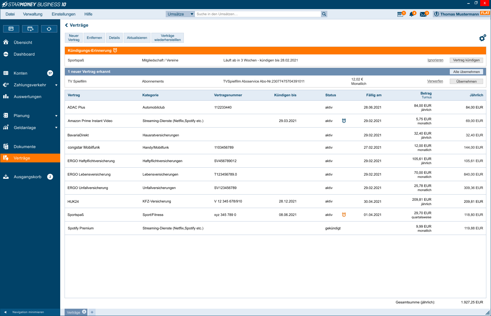Click the Ausgangskorb badge showing 2

50,177
